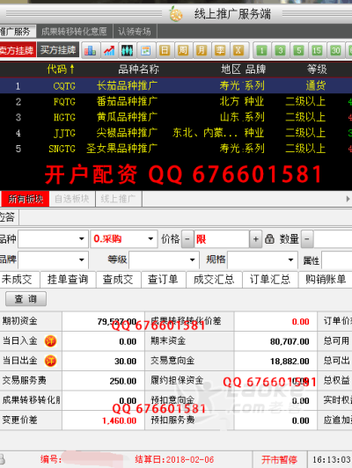Choose the 15-minute interval button

point(317,50)
